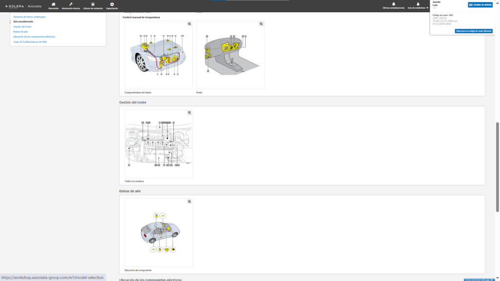
Task: Magnify the Gestión del motor diagram
Action: 189,113
